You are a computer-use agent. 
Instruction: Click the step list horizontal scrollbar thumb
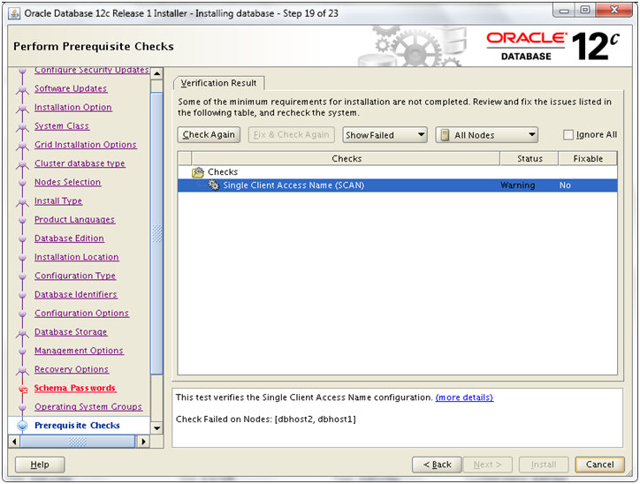78,442
